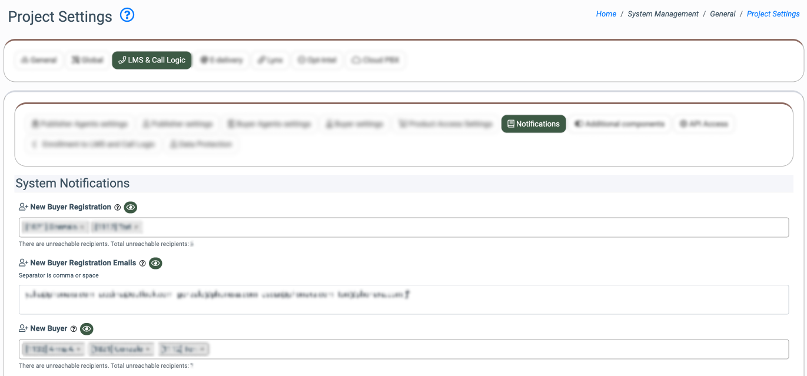807x376 pixels.
Task: Go to the Publisher Agents settings sub-tab
Action: point(79,124)
